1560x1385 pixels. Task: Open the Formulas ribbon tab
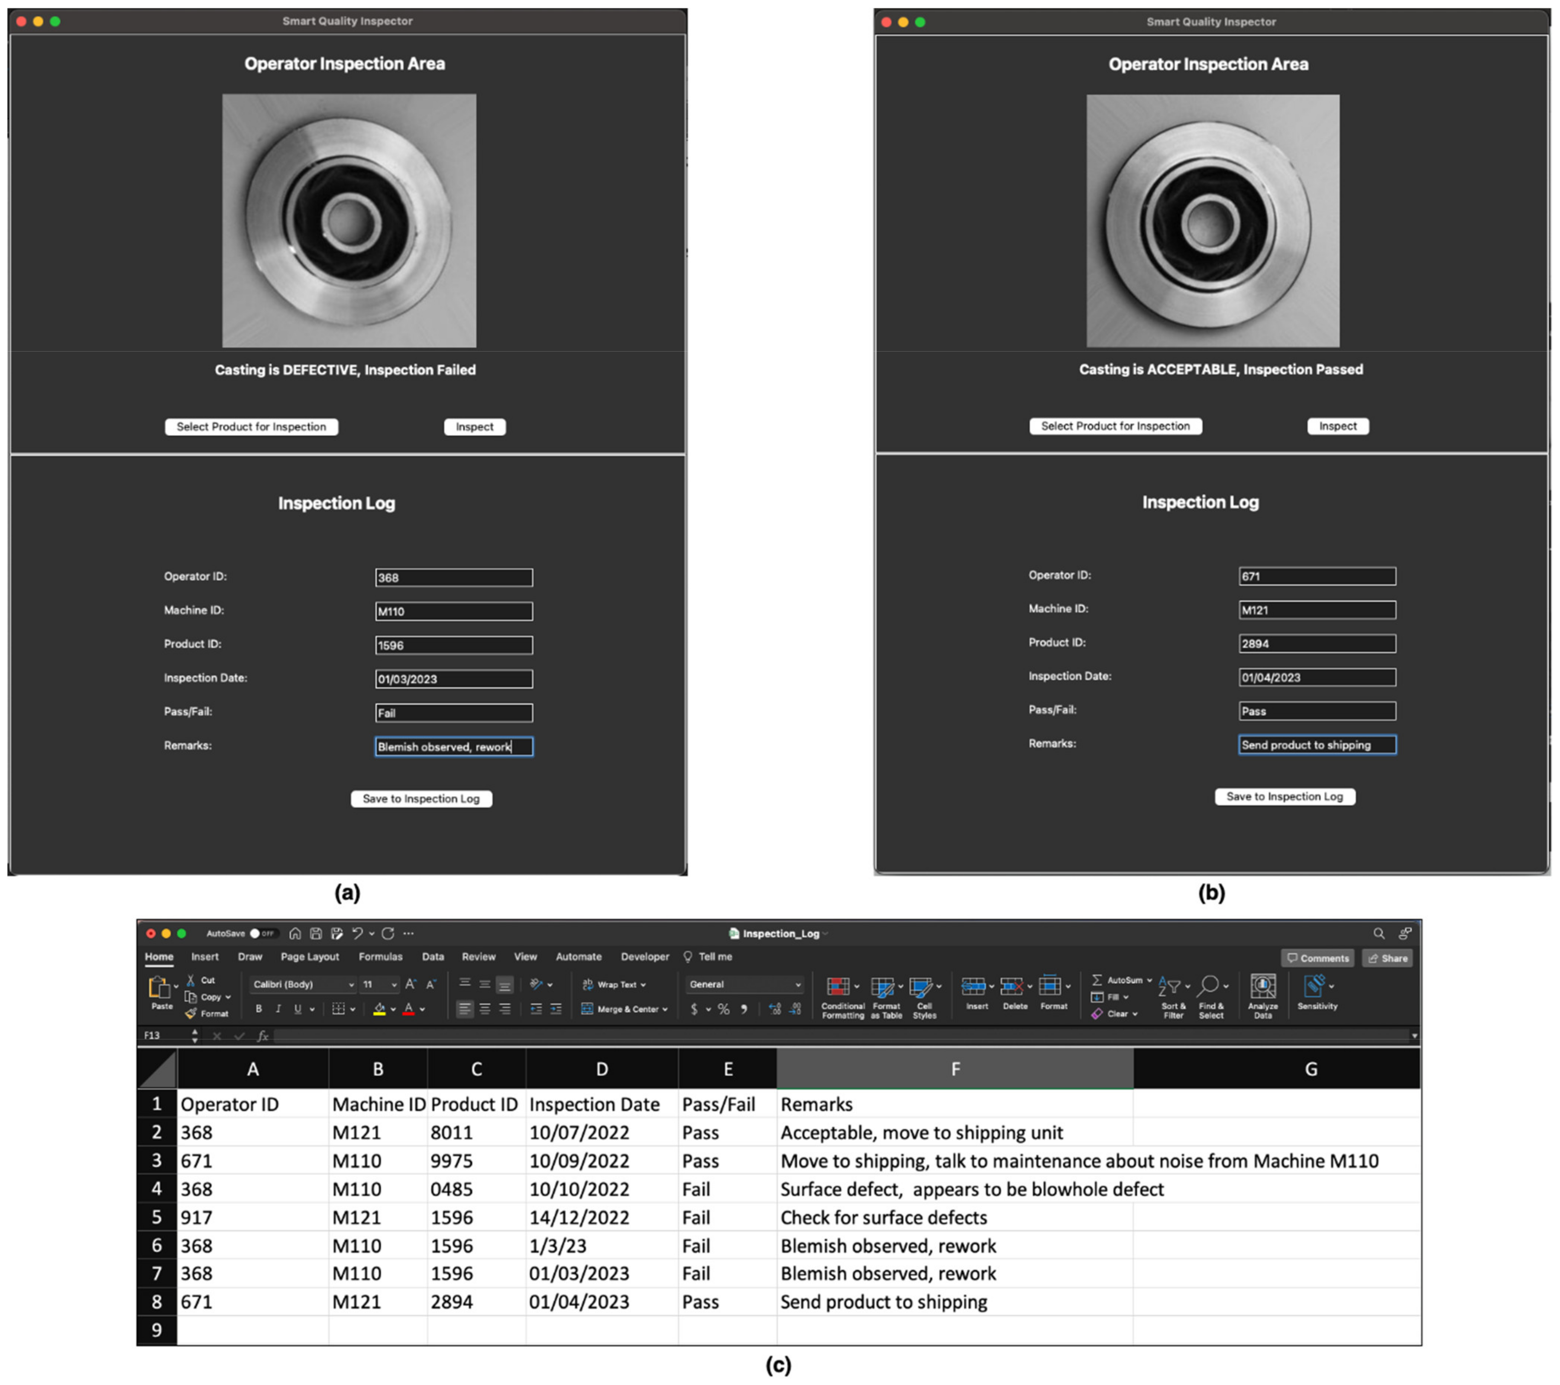[380, 957]
